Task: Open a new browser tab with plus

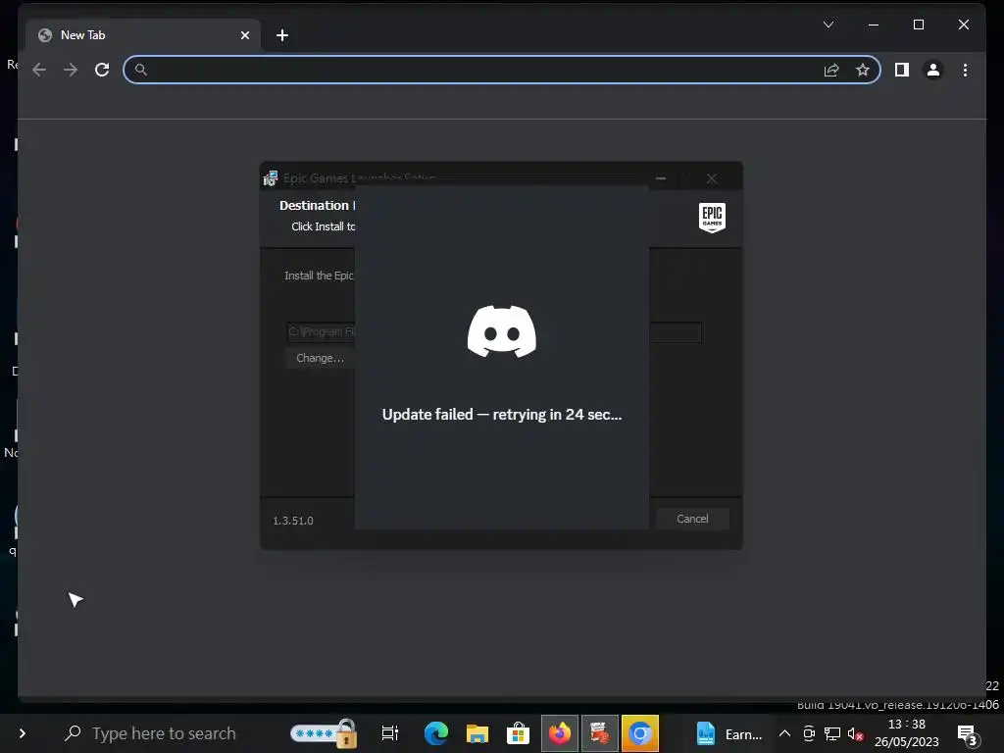Action: click(281, 35)
